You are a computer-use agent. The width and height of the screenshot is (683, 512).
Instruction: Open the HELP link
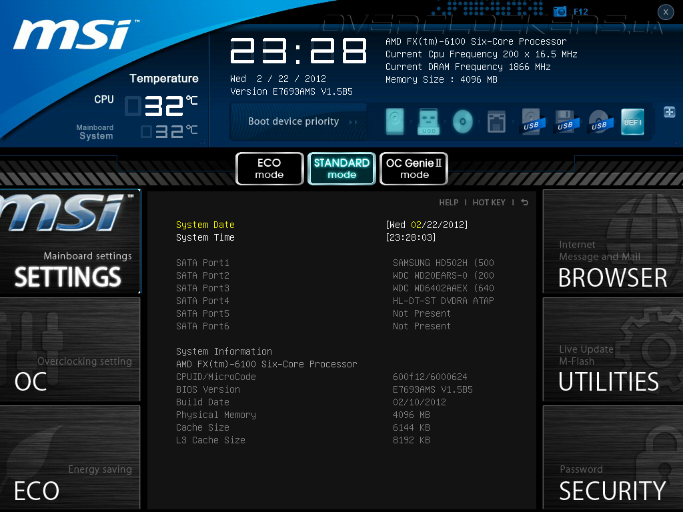coord(449,203)
